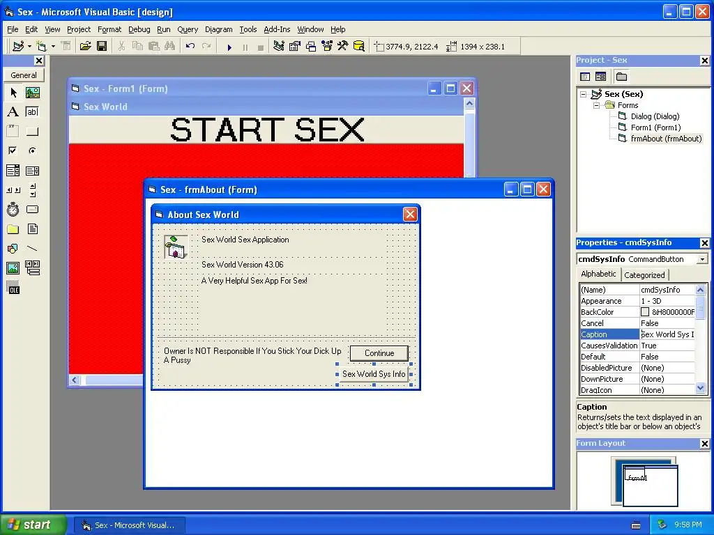Viewport: 714px width, 535px height.
Task: Open the Data View Window toolbar icon
Action: (359, 46)
